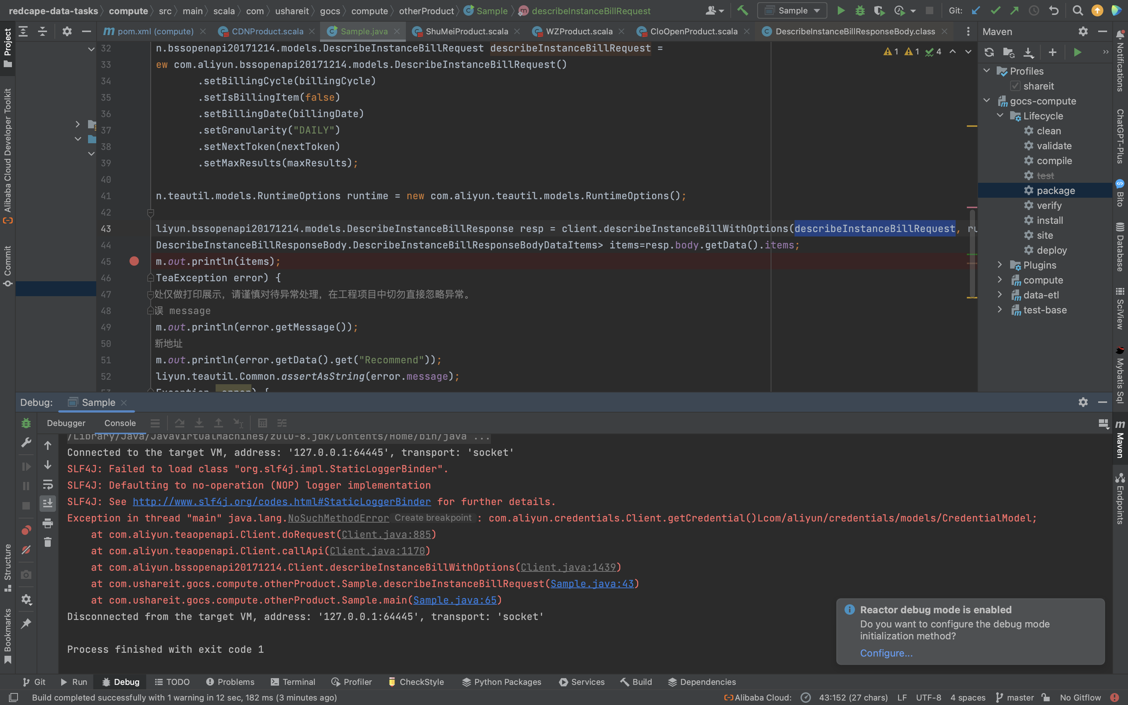Image resolution: width=1128 pixels, height=705 pixels.
Task: Select the Maven install lifecycle goal
Action: pos(1050,220)
